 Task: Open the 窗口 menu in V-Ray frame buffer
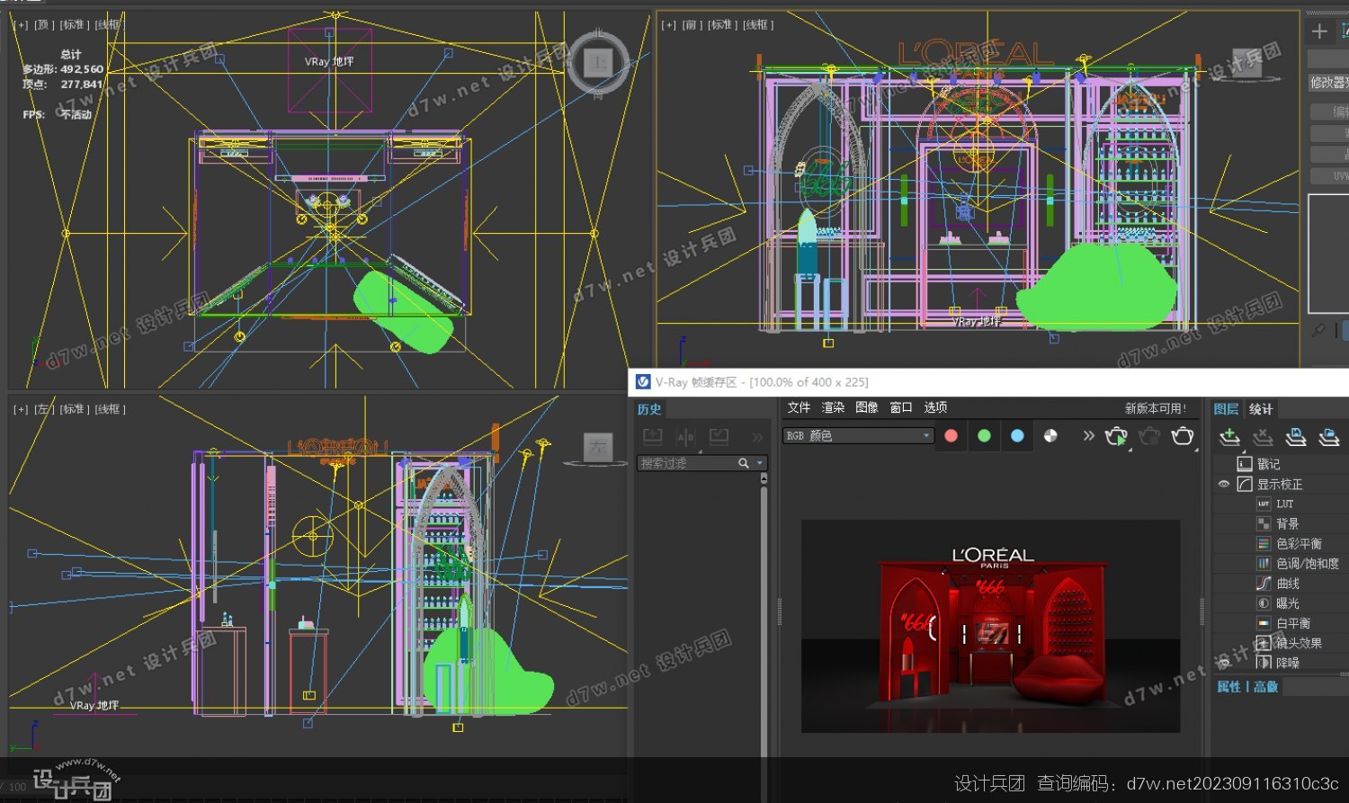[x=901, y=407]
